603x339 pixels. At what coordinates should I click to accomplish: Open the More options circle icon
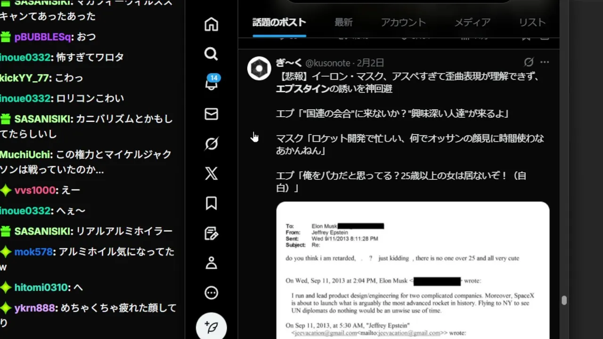coord(211,293)
